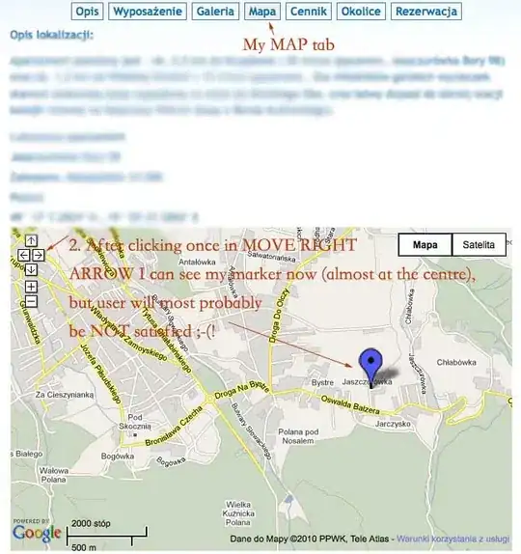Click the Wałowa Polana map label

(x=54, y=475)
